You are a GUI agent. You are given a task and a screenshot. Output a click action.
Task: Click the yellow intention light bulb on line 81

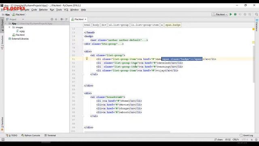click(87, 58)
